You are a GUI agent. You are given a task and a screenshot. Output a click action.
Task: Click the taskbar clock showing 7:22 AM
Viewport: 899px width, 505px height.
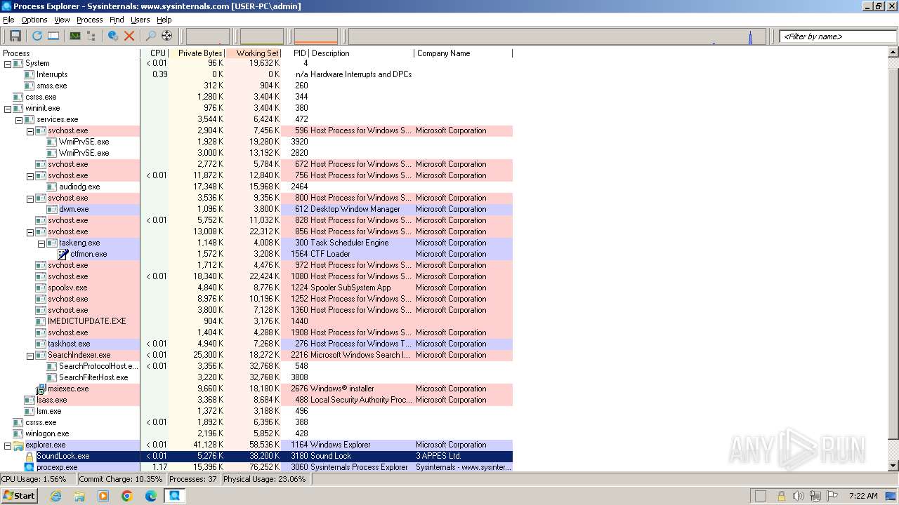coord(863,496)
